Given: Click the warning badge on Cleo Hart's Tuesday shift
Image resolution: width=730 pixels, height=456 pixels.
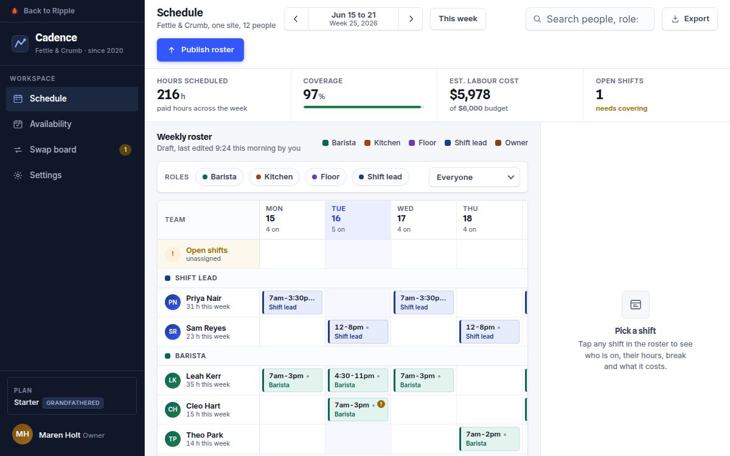Looking at the screenshot, I should click(381, 404).
